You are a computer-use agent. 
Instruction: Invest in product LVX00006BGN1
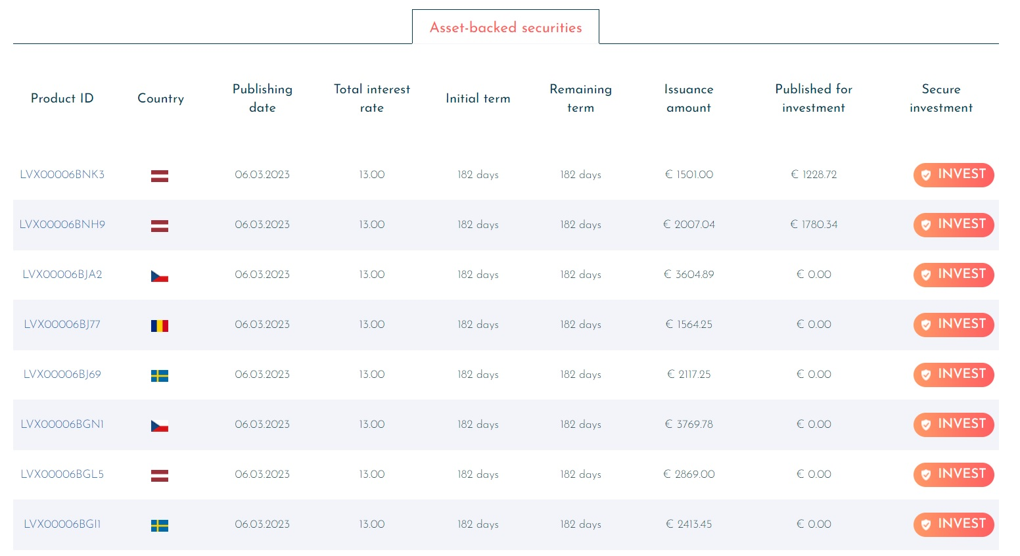[x=954, y=425]
